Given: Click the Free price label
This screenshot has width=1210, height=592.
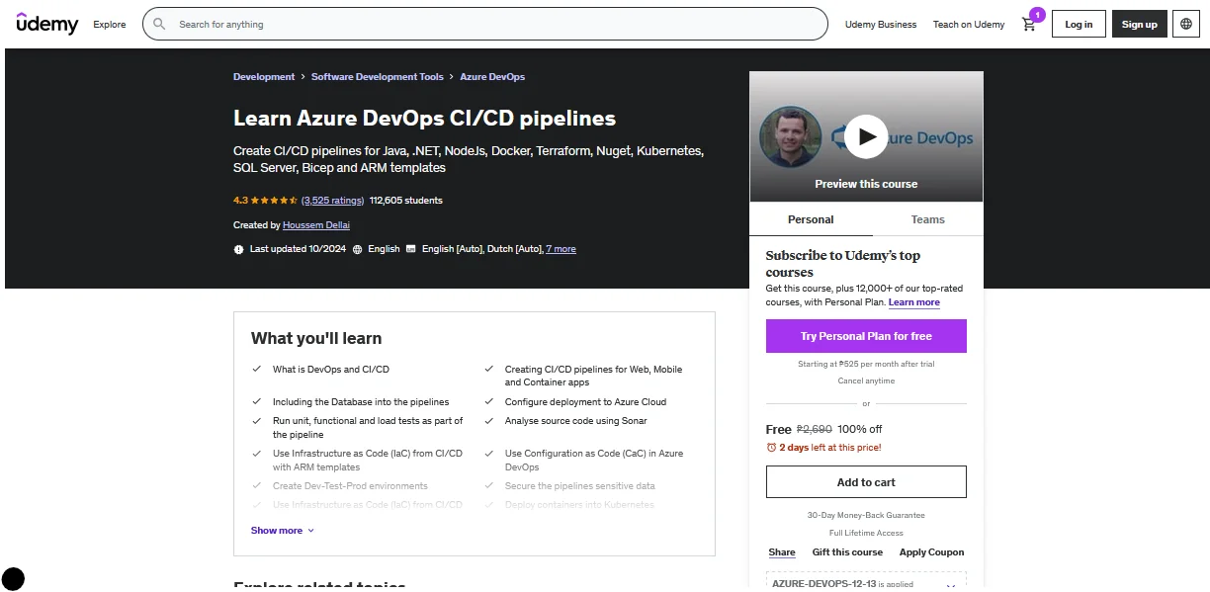Looking at the screenshot, I should (x=779, y=429).
